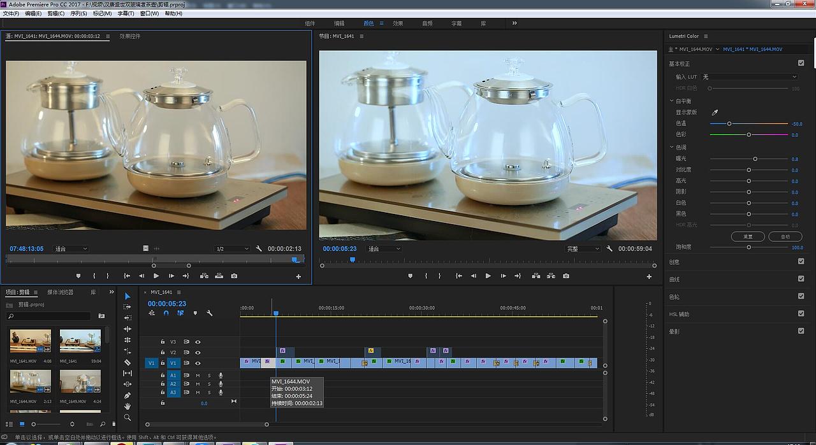This screenshot has height=445, width=816.
Task: Open the source monitor button editor plus
Action: [298, 277]
